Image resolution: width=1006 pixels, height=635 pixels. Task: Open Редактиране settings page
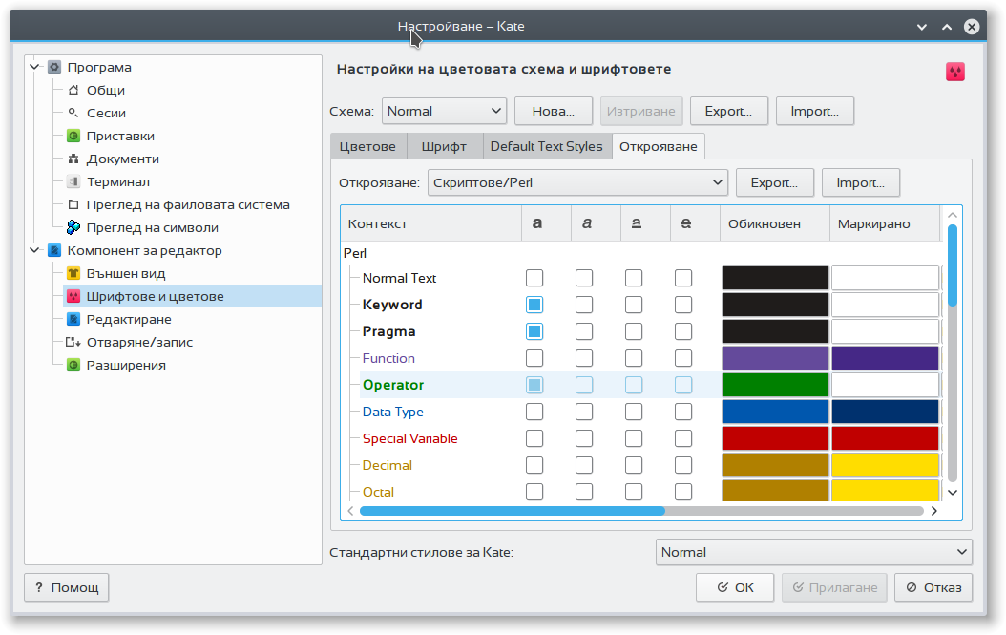tap(129, 319)
